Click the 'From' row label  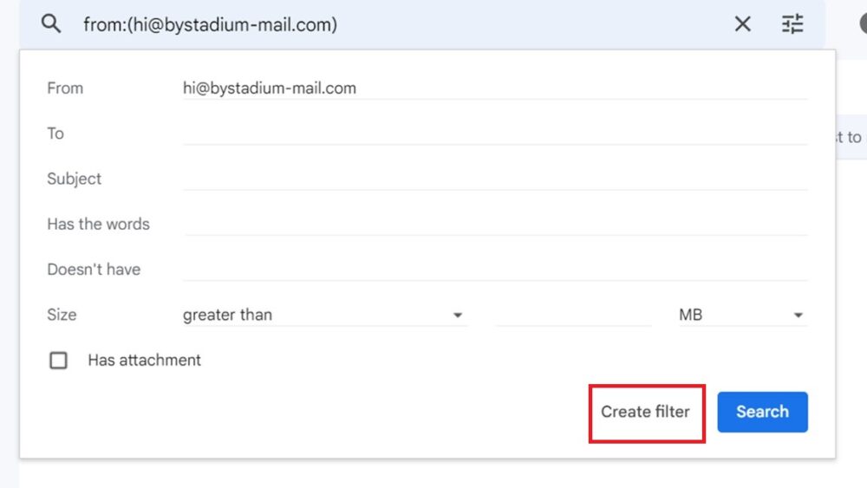tap(65, 88)
